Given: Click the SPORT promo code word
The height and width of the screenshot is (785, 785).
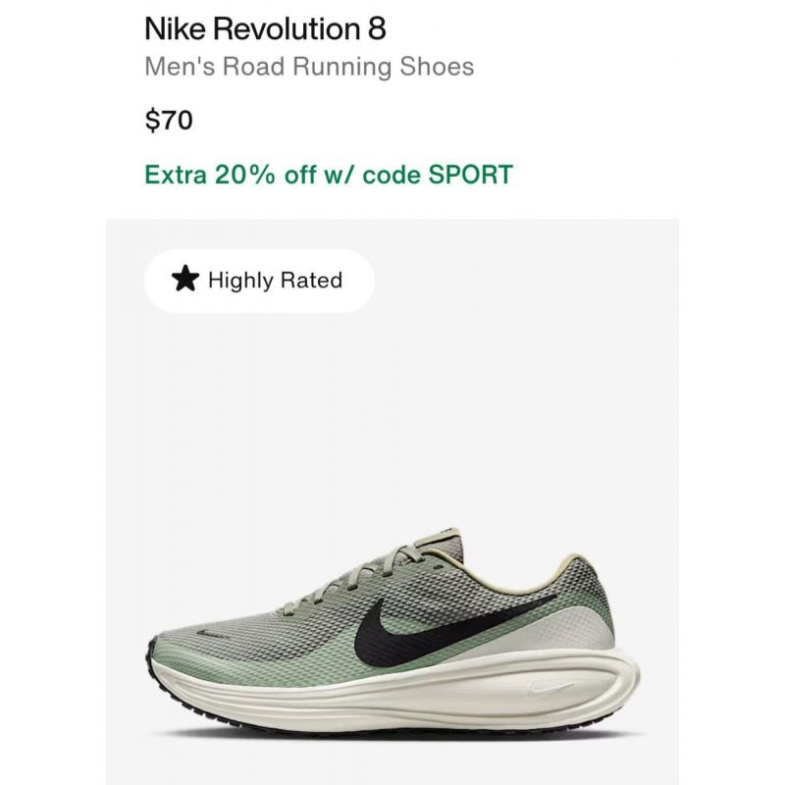Looking at the screenshot, I should coord(471,175).
